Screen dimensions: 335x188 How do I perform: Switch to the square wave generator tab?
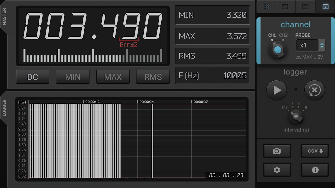click(305, 7)
